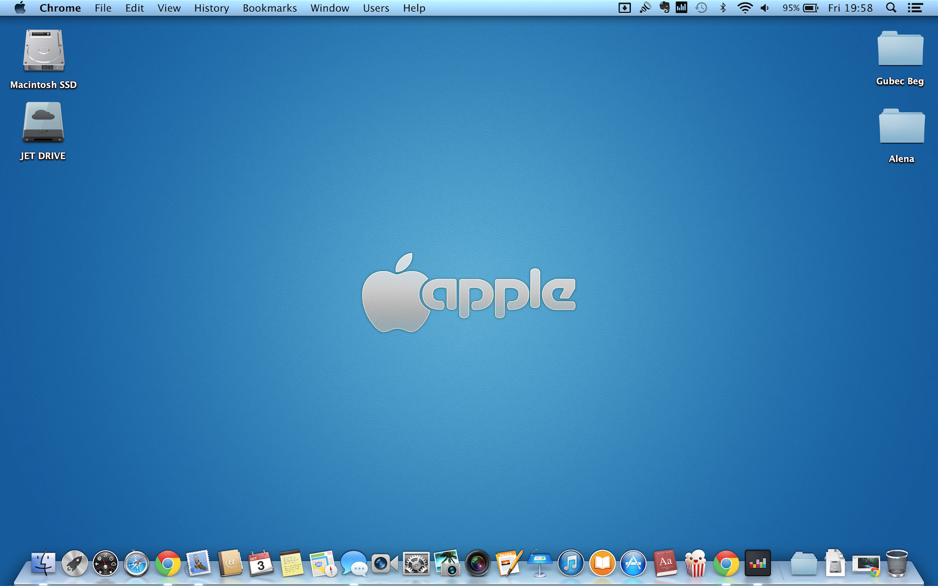Open Evernote elephant menu bar icon

click(x=664, y=8)
